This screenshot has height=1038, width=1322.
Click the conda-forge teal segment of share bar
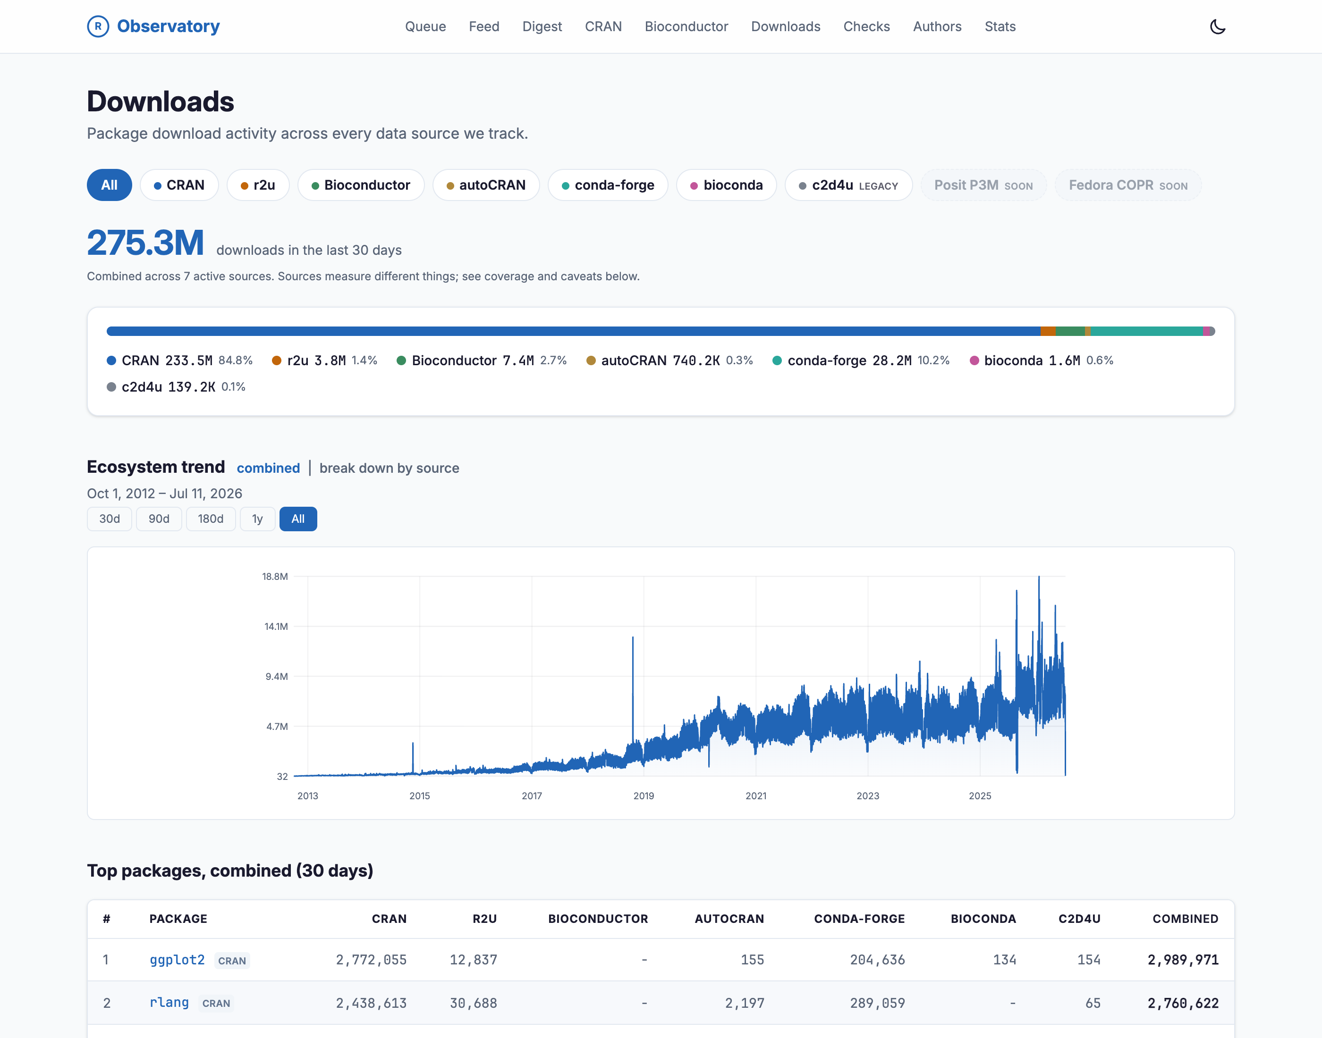coord(1146,331)
